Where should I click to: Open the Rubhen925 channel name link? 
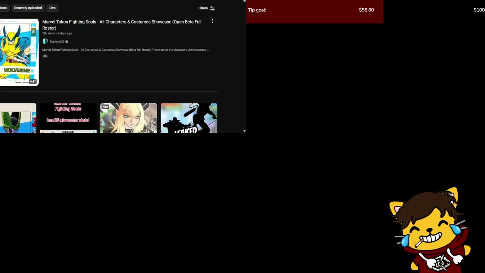point(57,42)
